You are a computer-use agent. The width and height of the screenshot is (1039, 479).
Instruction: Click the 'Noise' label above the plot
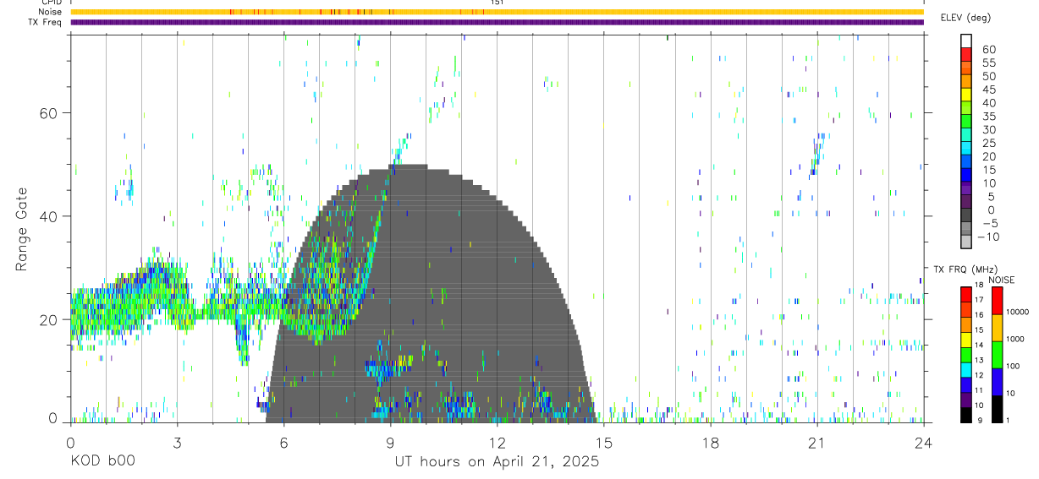tap(52, 12)
